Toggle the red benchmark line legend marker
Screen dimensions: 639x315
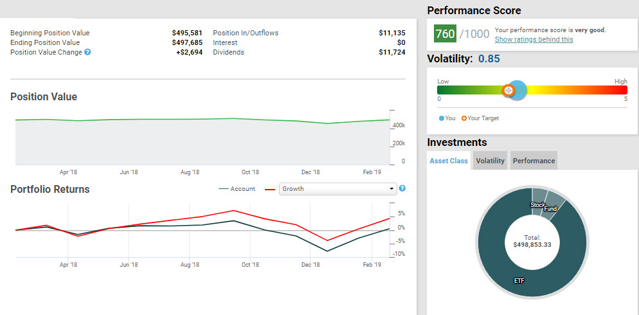[270, 189]
